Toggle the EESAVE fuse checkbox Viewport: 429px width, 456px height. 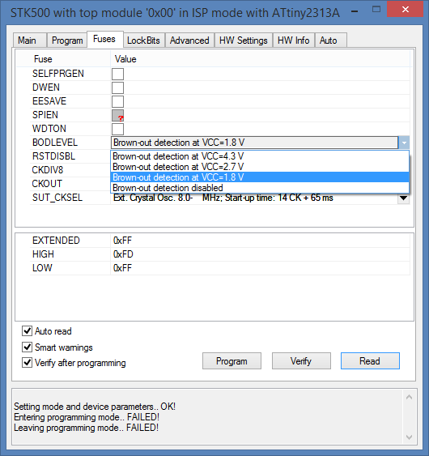[117, 101]
